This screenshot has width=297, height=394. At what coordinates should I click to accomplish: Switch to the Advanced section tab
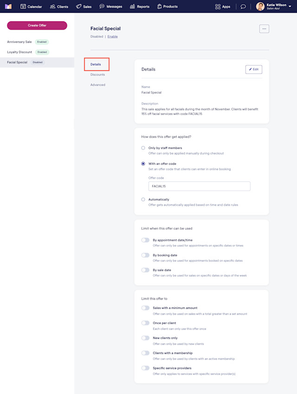tap(98, 85)
